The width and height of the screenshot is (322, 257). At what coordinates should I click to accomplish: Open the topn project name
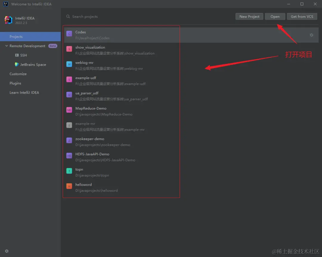pyautogui.click(x=79, y=169)
